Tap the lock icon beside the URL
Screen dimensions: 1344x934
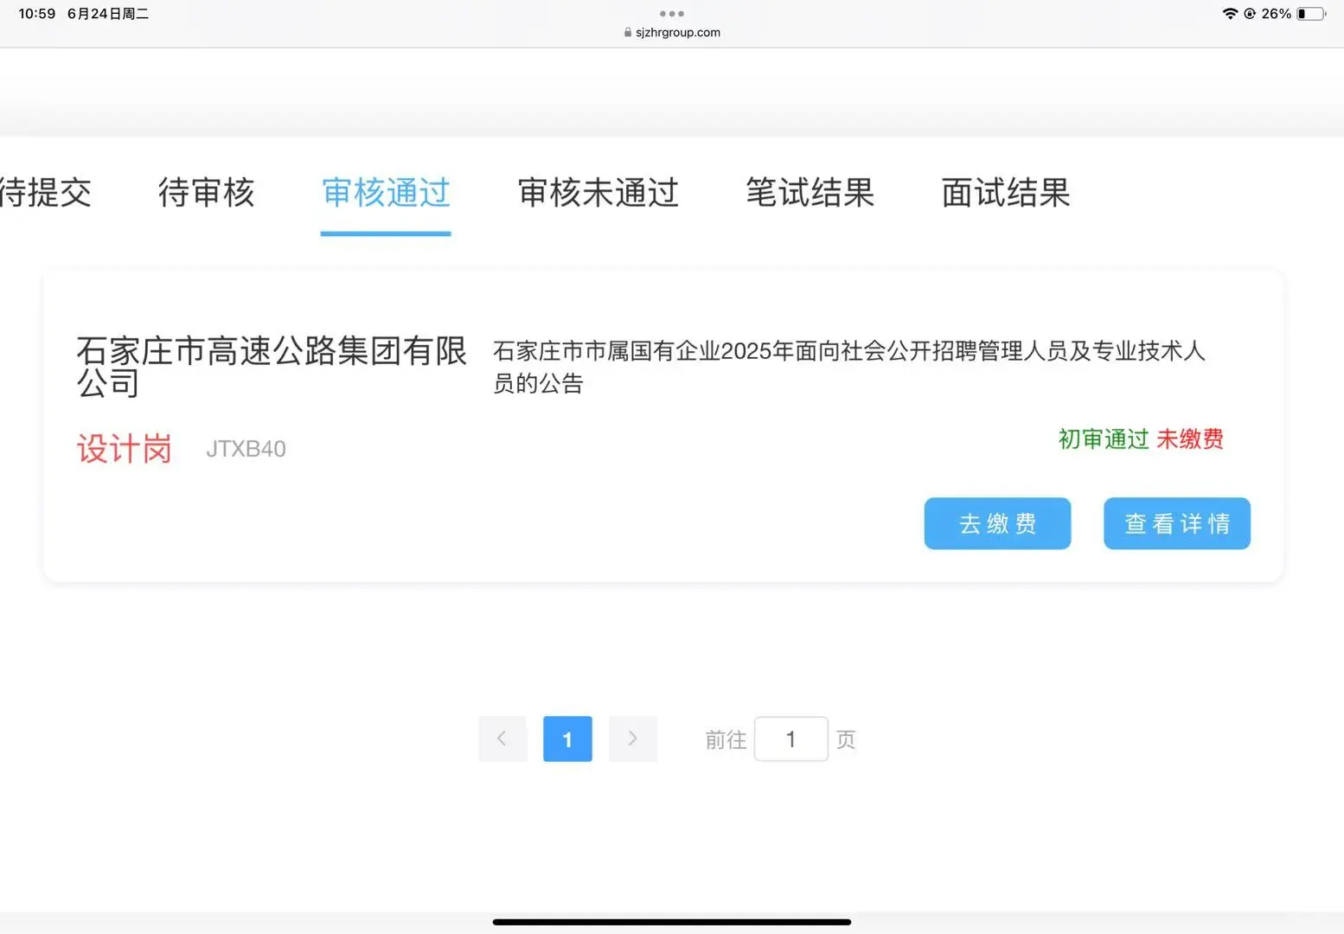coord(628,33)
